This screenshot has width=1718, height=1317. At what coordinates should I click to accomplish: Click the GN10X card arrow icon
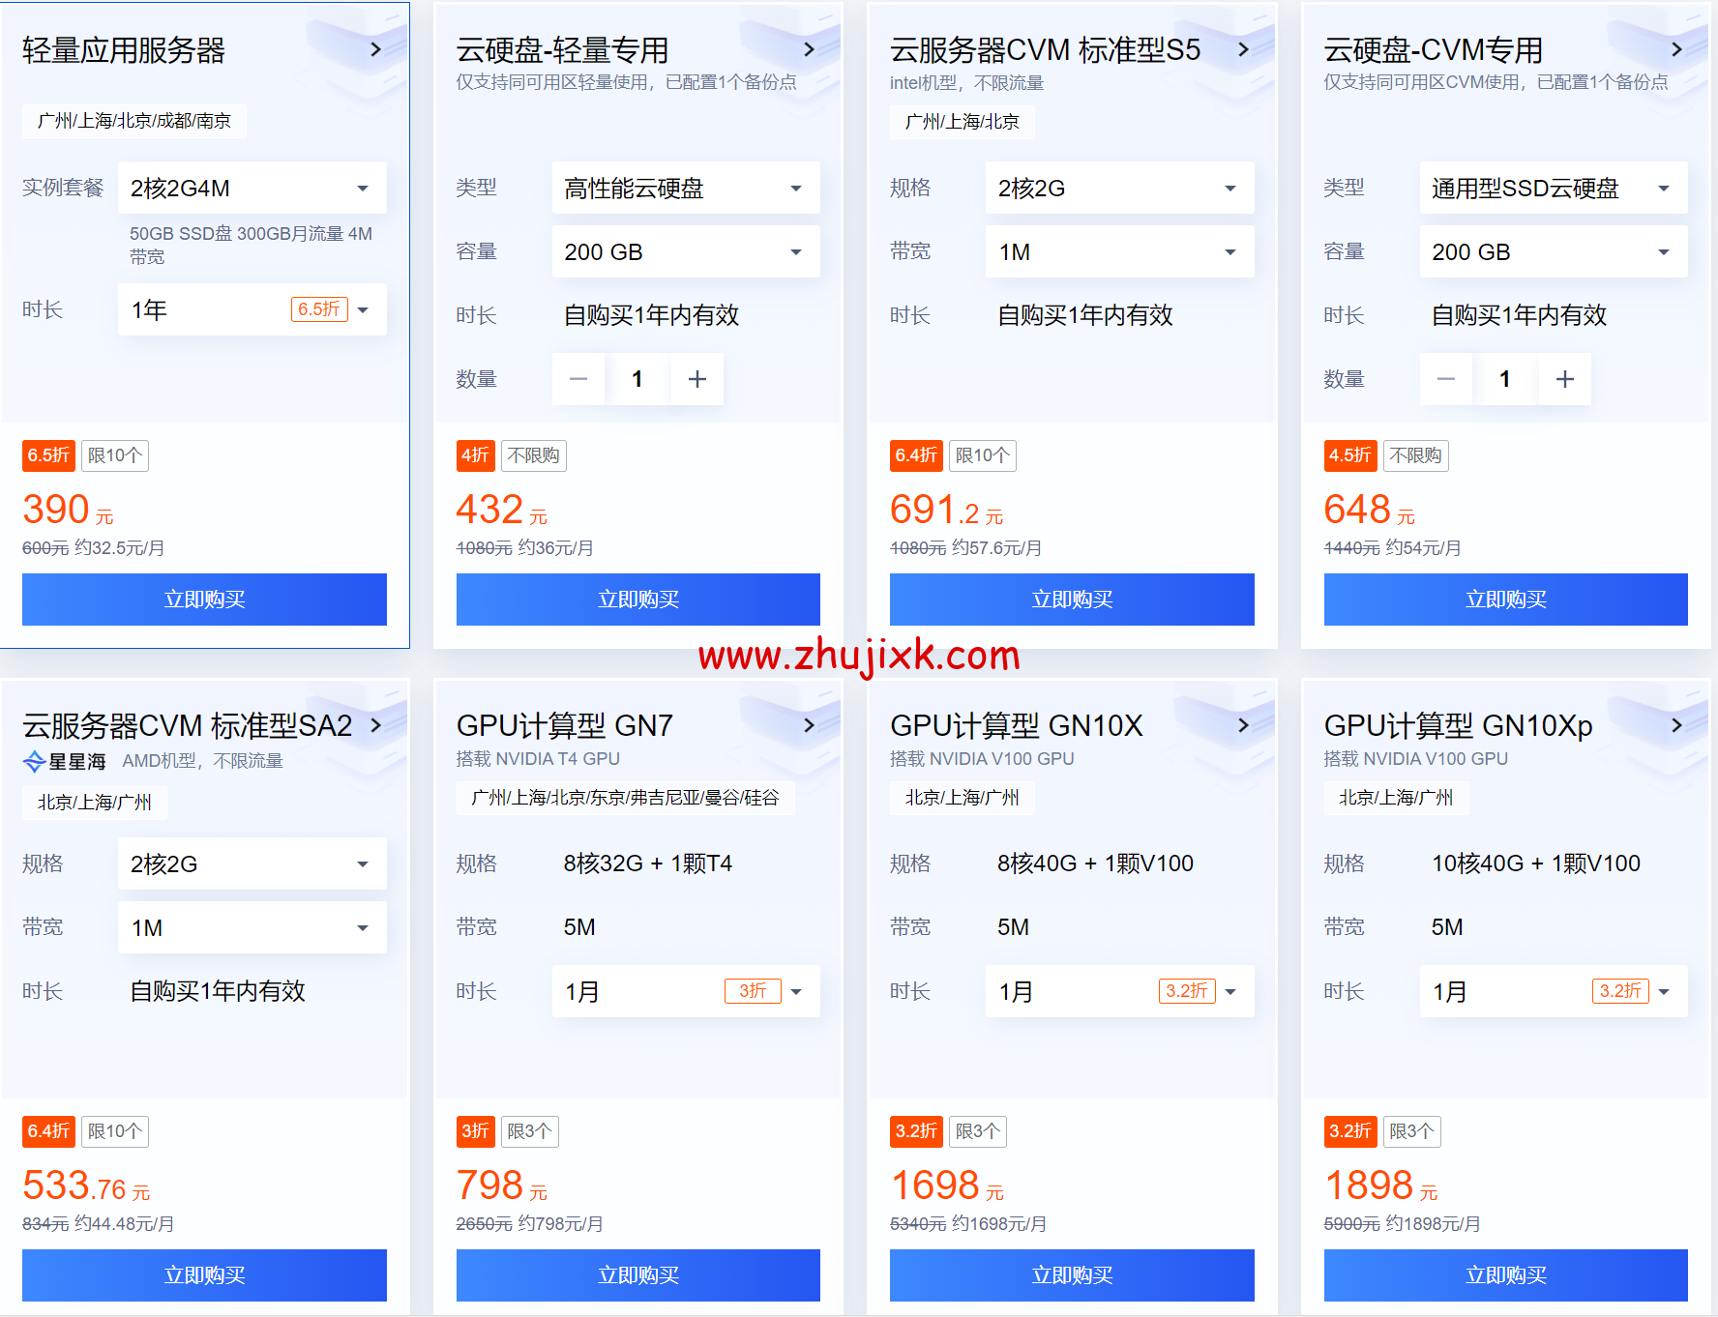[1244, 725]
